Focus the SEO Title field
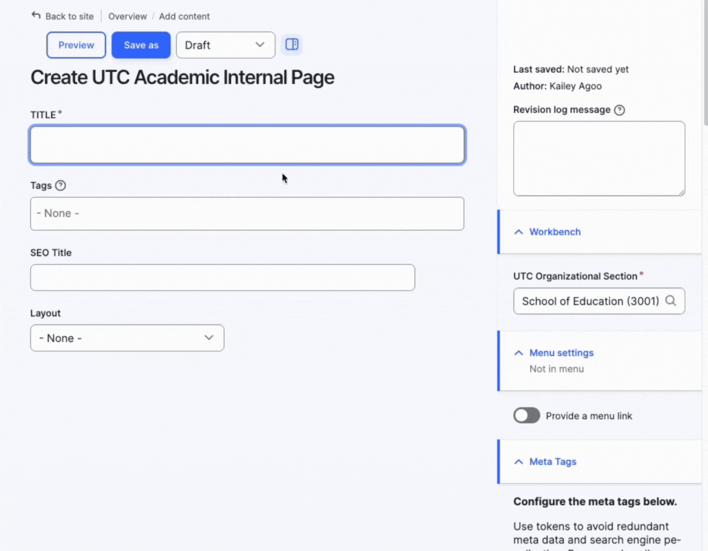 [x=222, y=278]
